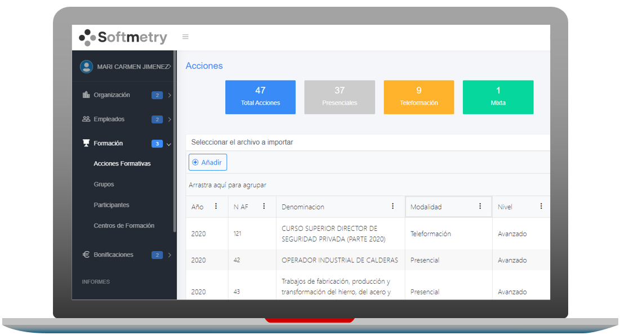Image resolution: width=620 pixels, height=335 pixels.
Task: Click the user avatar icon
Action: coord(86,66)
